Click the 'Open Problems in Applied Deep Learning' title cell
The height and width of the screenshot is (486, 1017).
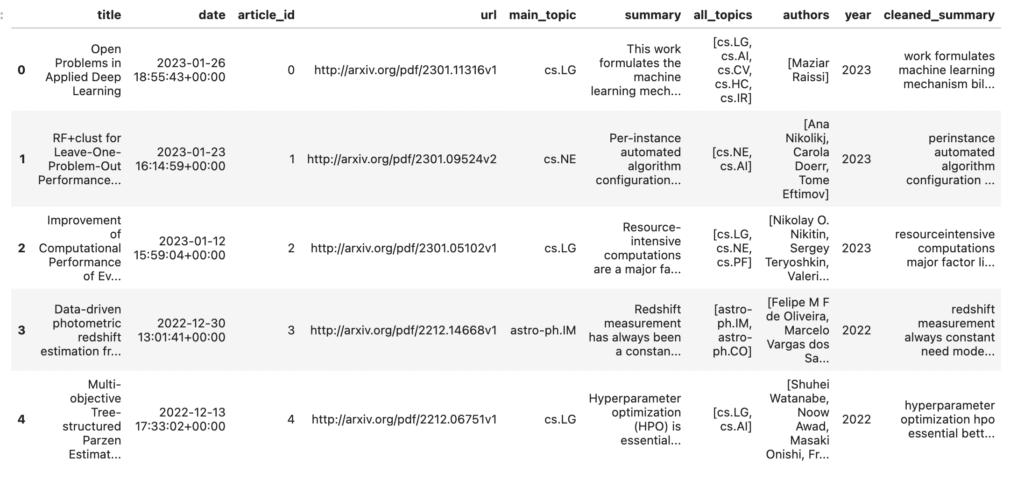pos(83,70)
